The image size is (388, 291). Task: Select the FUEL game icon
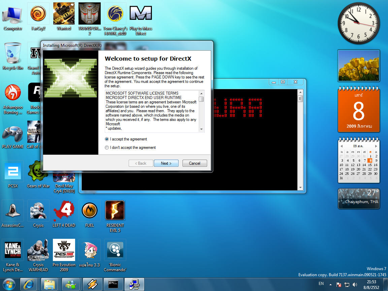click(x=89, y=214)
